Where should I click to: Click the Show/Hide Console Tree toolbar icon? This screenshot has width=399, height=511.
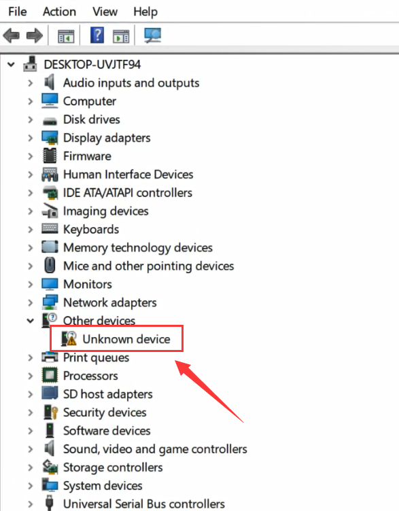(x=66, y=36)
